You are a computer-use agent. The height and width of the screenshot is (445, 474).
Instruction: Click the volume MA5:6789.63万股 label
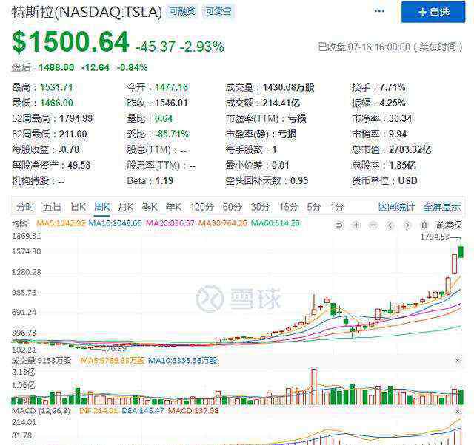113,361
